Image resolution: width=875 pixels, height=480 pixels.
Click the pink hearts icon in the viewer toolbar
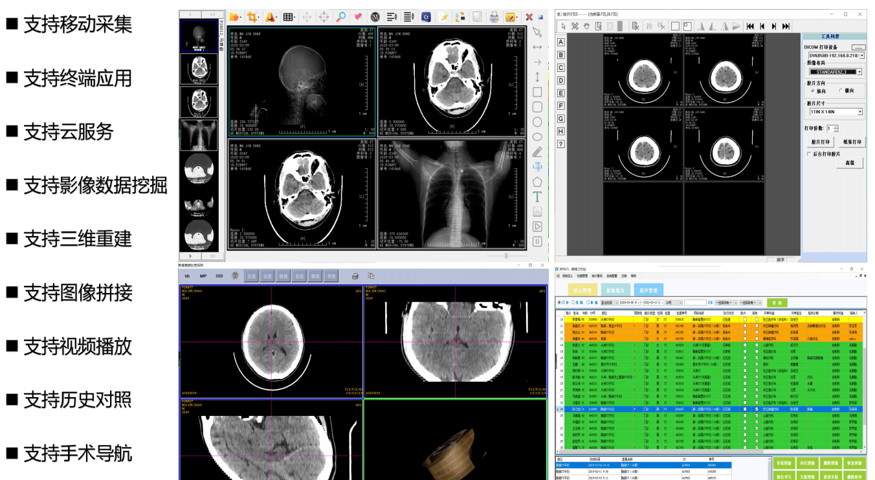pos(358,17)
